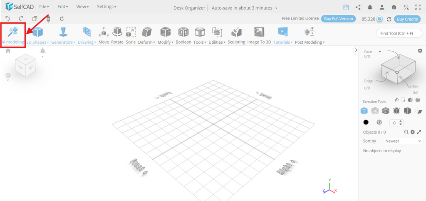The width and height of the screenshot is (426, 201).
Task: Open the Image To 3D tool
Action: pyautogui.click(x=259, y=35)
